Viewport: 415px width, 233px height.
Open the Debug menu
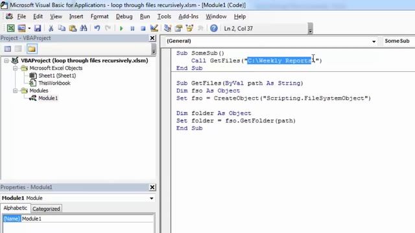(x=124, y=16)
